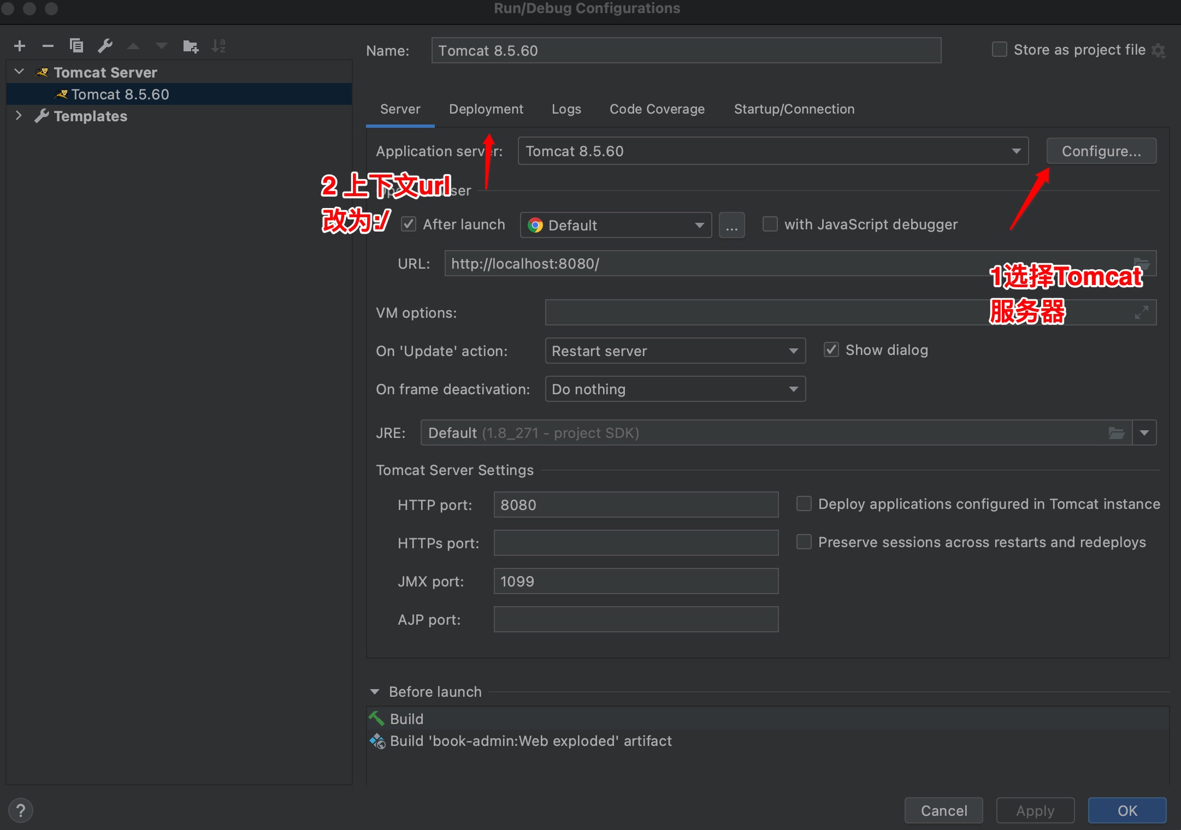Screen dimensions: 1181x830
Task: Open the Application server dropdown
Action: coord(772,151)
